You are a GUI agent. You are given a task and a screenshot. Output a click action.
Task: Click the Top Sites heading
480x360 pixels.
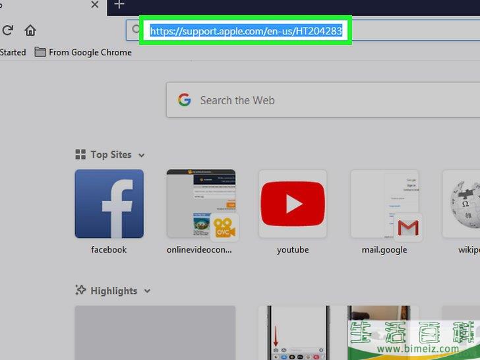coord(111,154)
